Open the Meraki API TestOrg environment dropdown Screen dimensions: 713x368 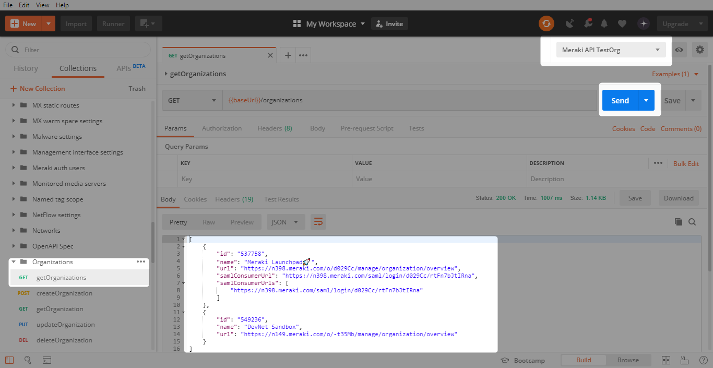611,50
